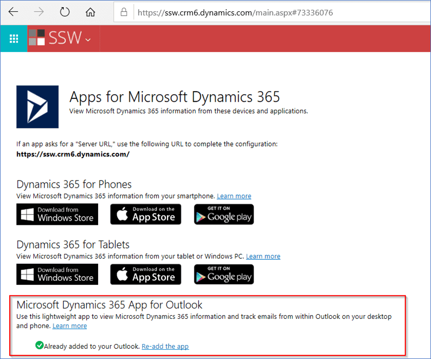Open the app launcher waffle grid
Viewport: 431px width, 359px height.
click(14, 39)
